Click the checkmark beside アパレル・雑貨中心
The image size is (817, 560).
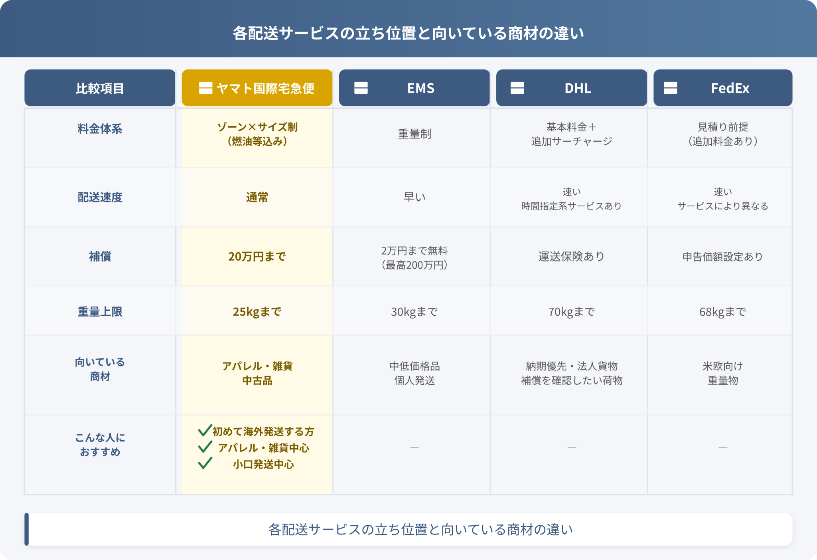[205, 447]
